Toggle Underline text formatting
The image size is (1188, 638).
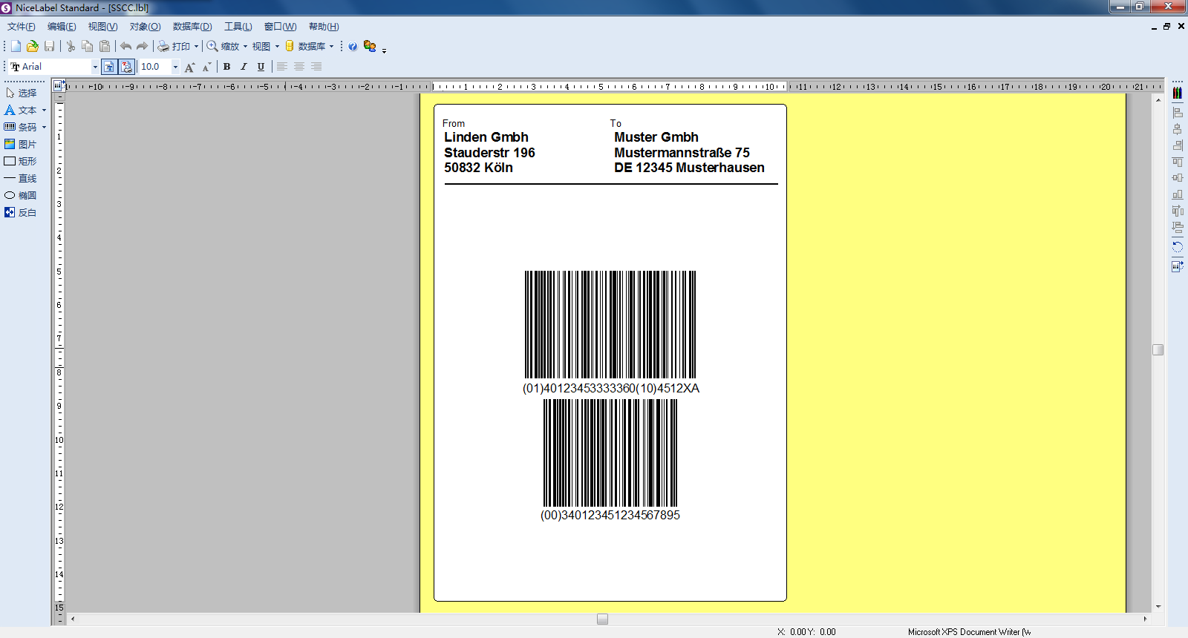tap(261, 67)
